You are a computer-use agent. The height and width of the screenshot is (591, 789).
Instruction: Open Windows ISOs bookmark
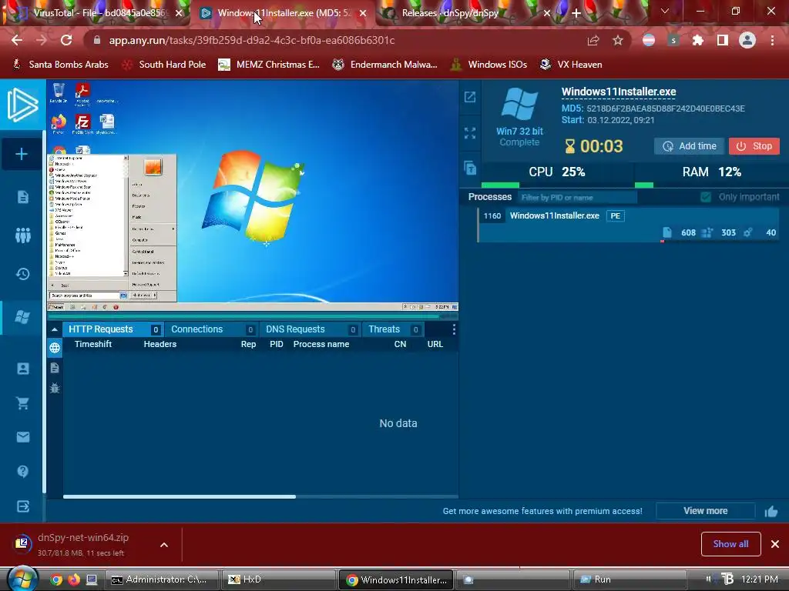(x=489, y=65)
